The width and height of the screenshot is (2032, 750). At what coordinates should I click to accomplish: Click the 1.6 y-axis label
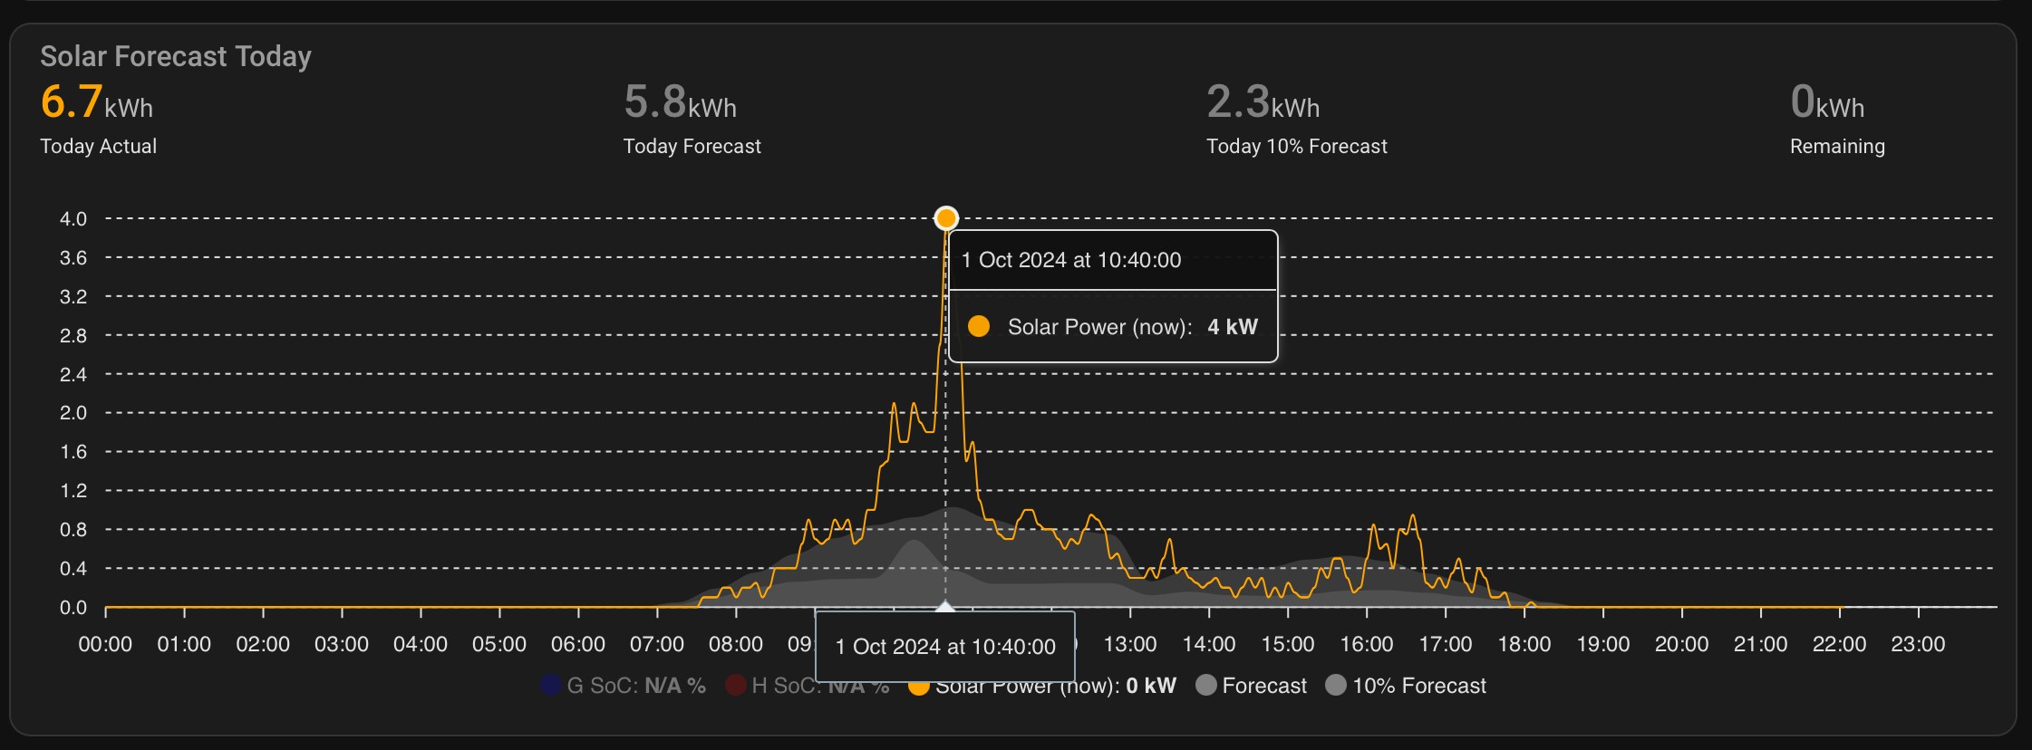(x=73, y=451)
